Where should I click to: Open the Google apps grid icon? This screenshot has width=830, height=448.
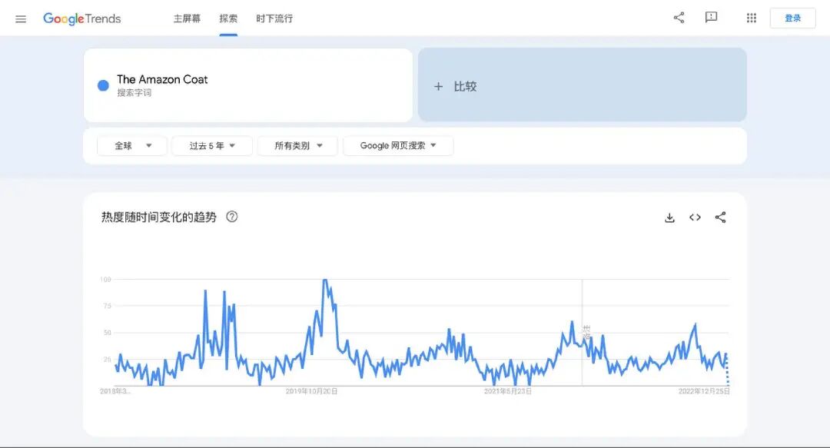click(x=751, y=17)
